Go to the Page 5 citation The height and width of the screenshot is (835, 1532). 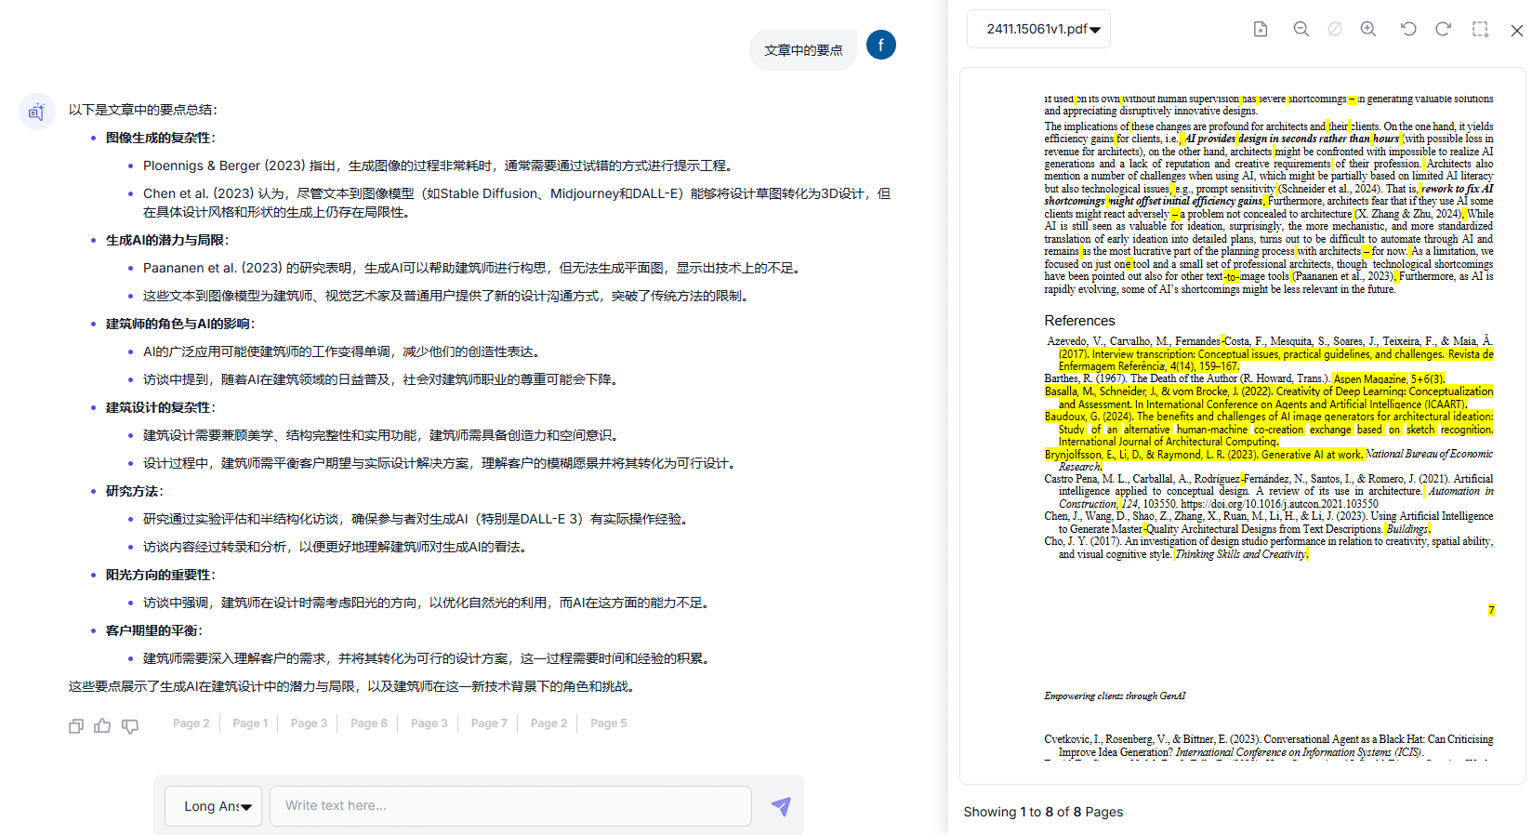pyautogui.click(x=608, y=723)
